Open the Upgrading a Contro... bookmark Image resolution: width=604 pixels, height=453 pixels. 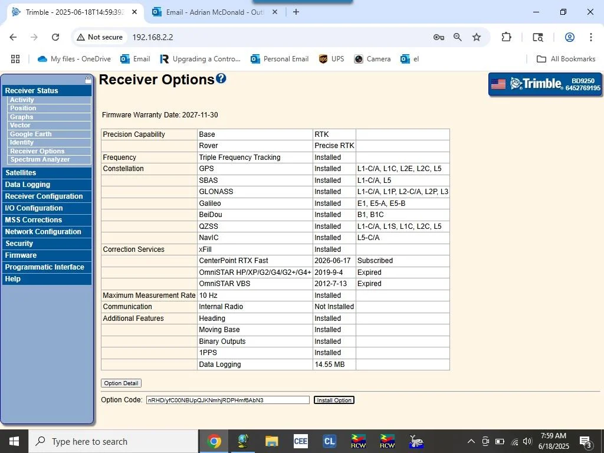click(x=201, y=59)
